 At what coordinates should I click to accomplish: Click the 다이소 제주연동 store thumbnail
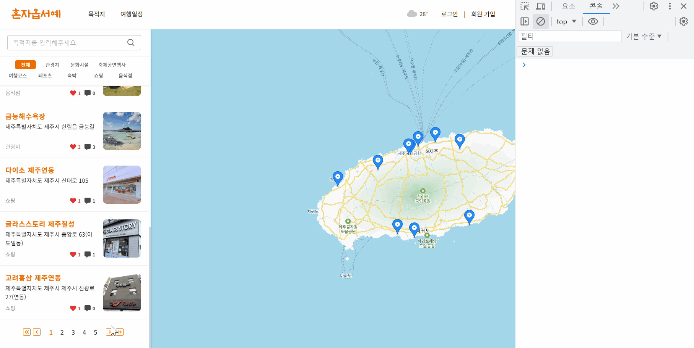[122, 185]
